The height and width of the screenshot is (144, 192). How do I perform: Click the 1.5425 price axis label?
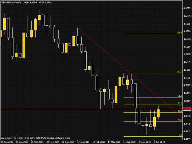187,78
